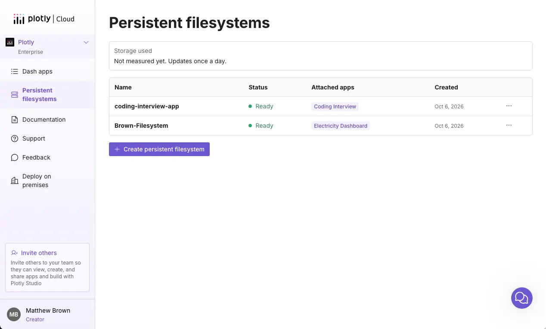Click the Creator role label
Screen dimensions: 546x329
[x=35, y=320]
